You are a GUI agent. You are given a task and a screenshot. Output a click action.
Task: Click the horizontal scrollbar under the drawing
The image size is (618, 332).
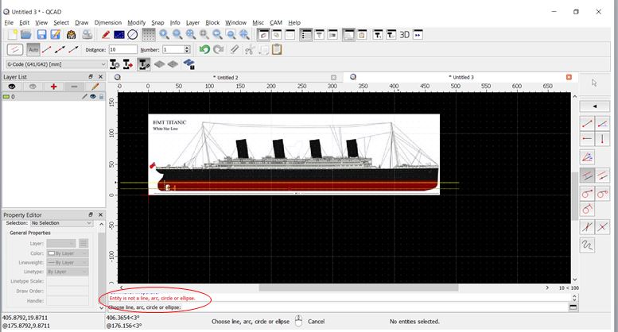pos(359,288)
